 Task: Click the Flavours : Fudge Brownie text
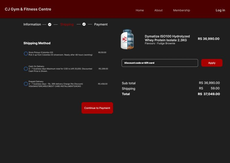[160, 43]
